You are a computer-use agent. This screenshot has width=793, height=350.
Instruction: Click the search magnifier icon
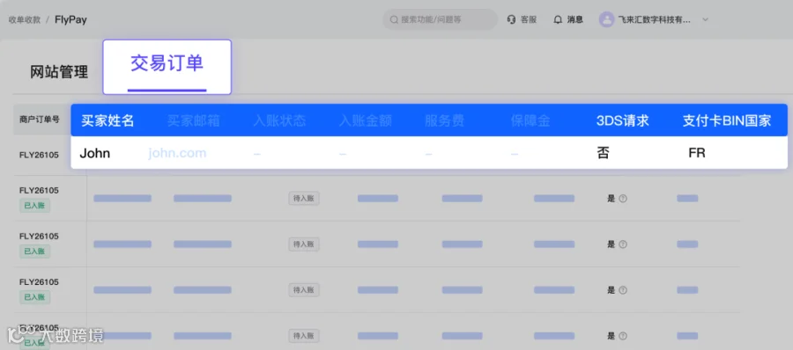tap(394, 19)
